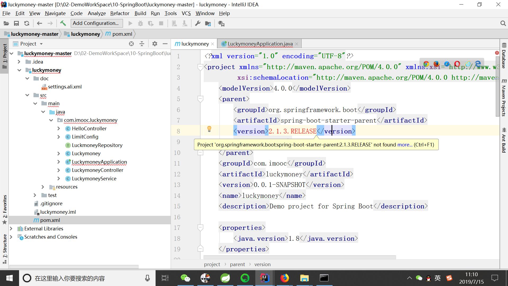Screen dimensions: 508x286
Task: Open Project panel gear settings
Action: (x=155, y=44)
